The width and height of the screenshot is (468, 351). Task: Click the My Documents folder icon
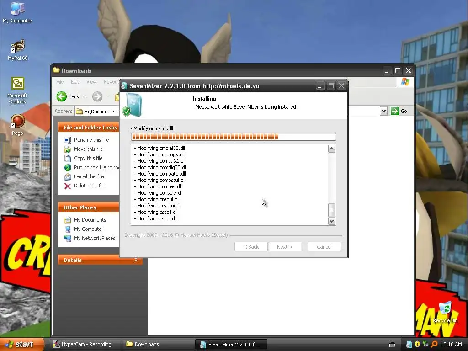click(68, 220)
